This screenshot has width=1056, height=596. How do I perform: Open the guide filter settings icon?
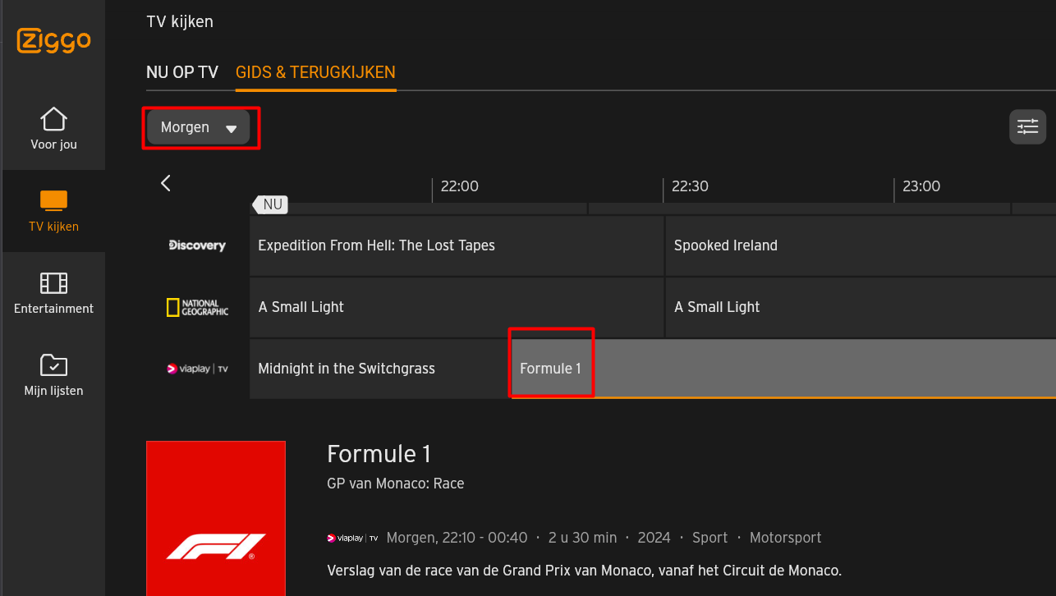1027,127
